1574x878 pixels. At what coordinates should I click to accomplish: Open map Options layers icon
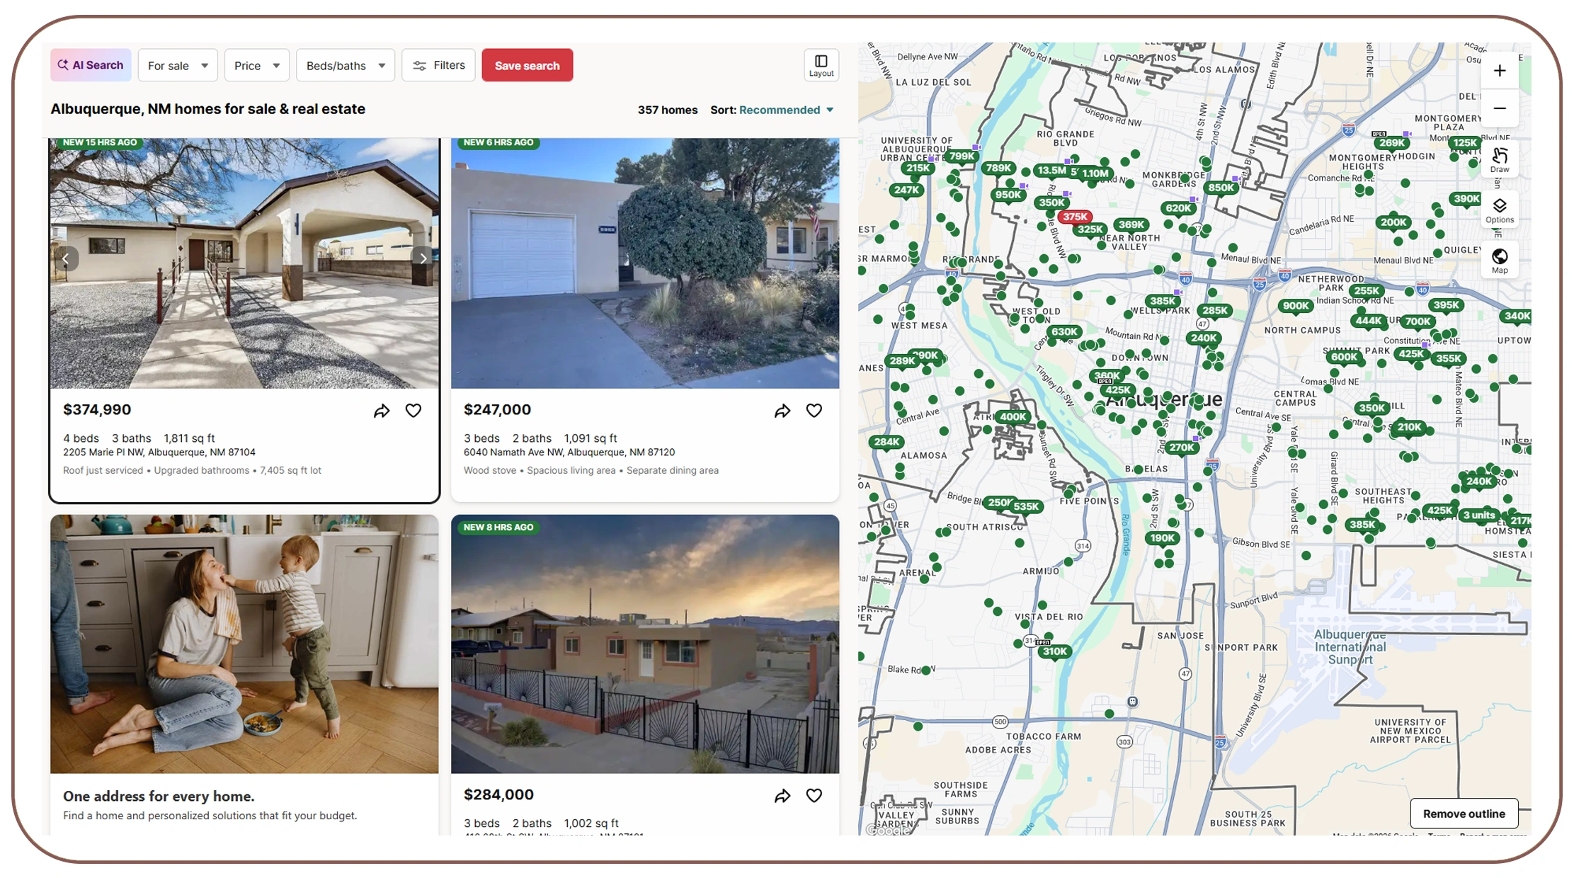click(x=1499, y=210)
